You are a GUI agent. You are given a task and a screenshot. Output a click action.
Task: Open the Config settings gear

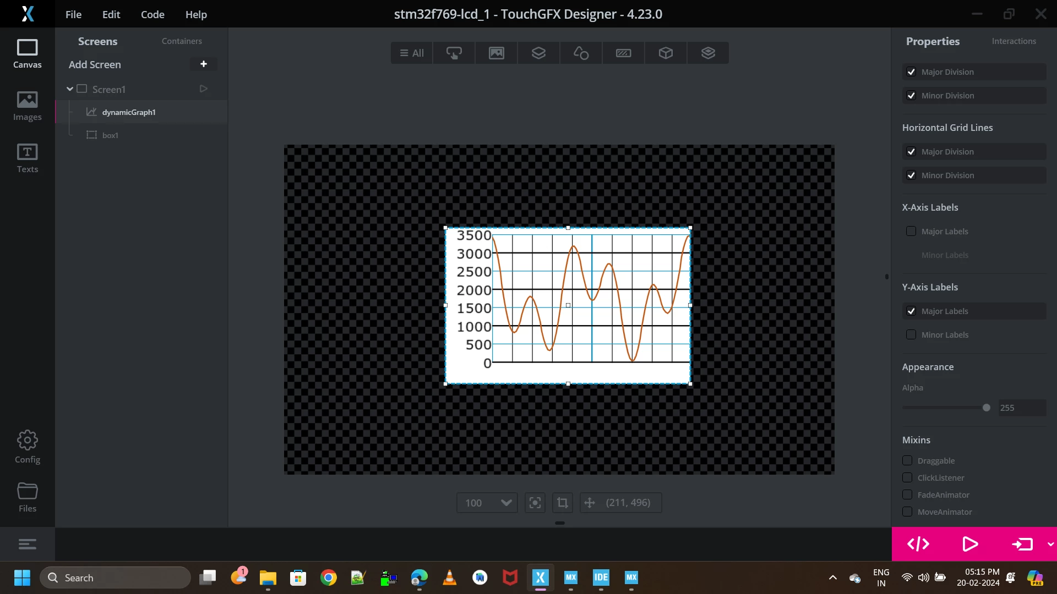pos(27,447)
